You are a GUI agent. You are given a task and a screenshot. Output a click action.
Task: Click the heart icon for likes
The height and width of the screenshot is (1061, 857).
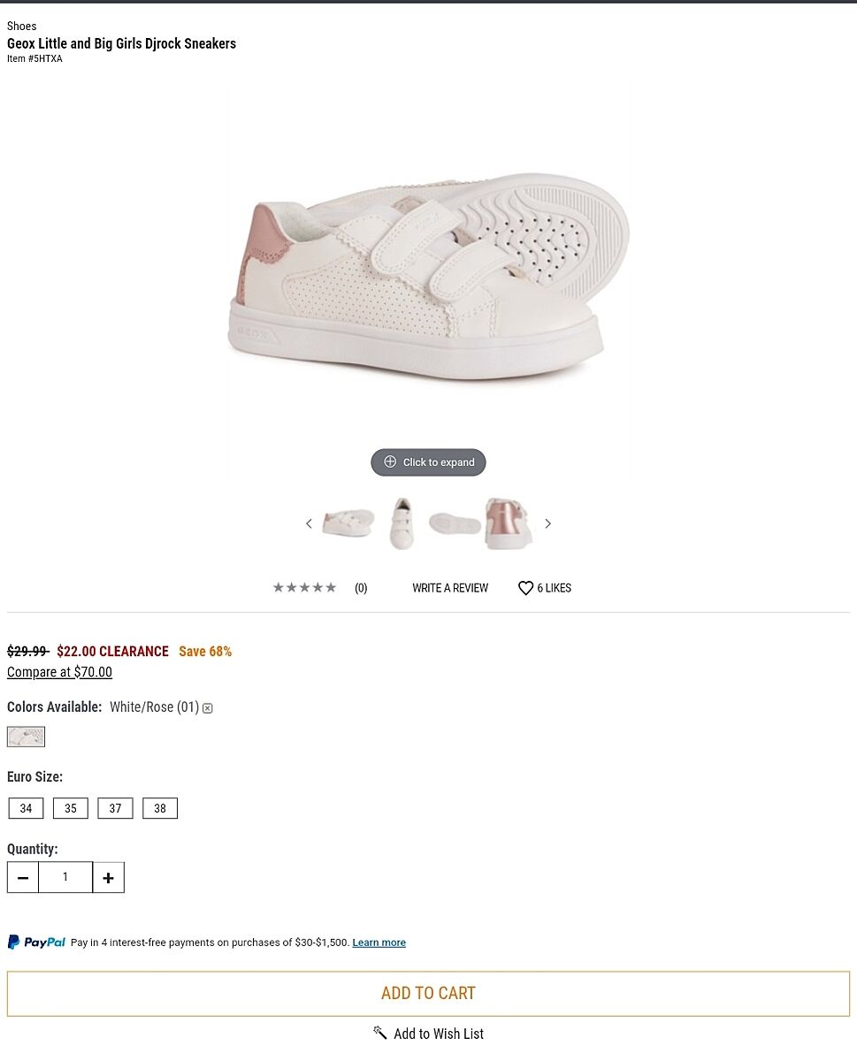click(525, 588)
